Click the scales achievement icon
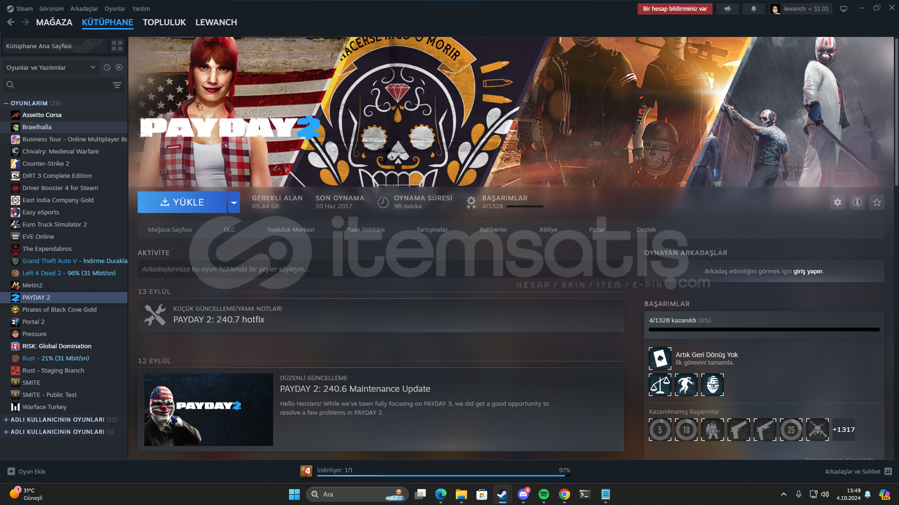This screenshot has width=899, height=505. tap(660, 385)
